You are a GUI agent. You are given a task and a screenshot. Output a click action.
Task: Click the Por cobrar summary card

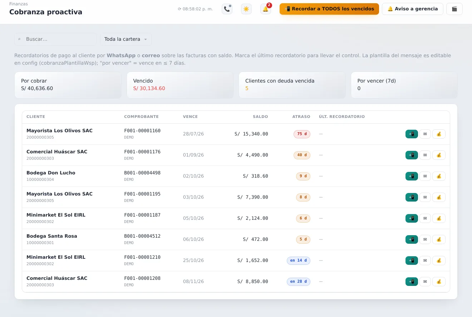point(68,85)
